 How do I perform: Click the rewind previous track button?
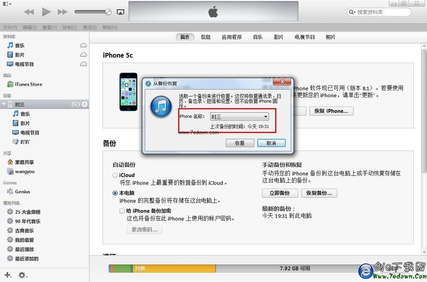[x=29, y=12]
